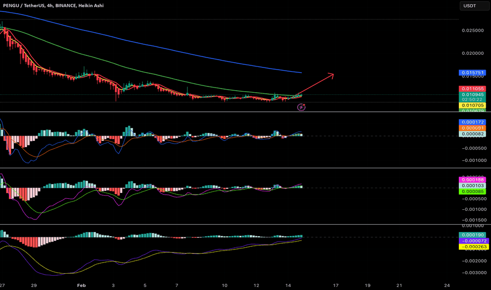This screenshot has width=491, height=290.
Task: Click the 0.025000 price axis tick
Action: [x=473, y=31]
